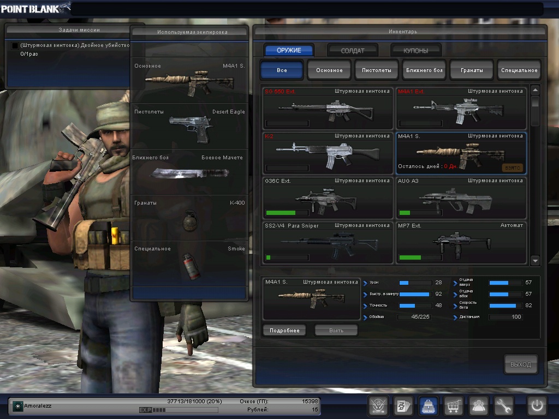Click G36C Ext. green durability bar
The height and width of the screenshot is (419, 559).
287,213
